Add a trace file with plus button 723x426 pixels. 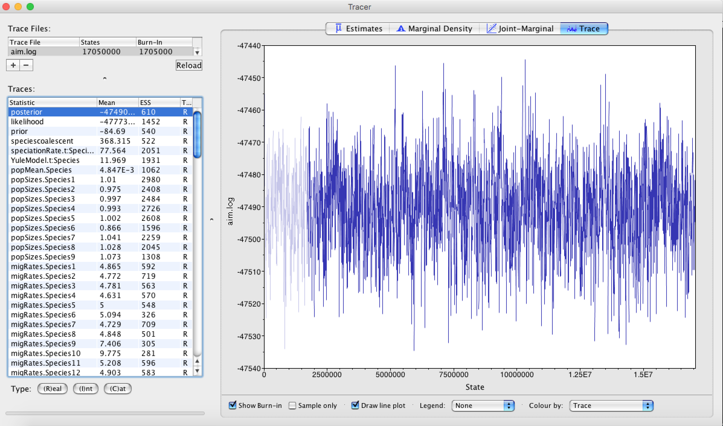13,65
